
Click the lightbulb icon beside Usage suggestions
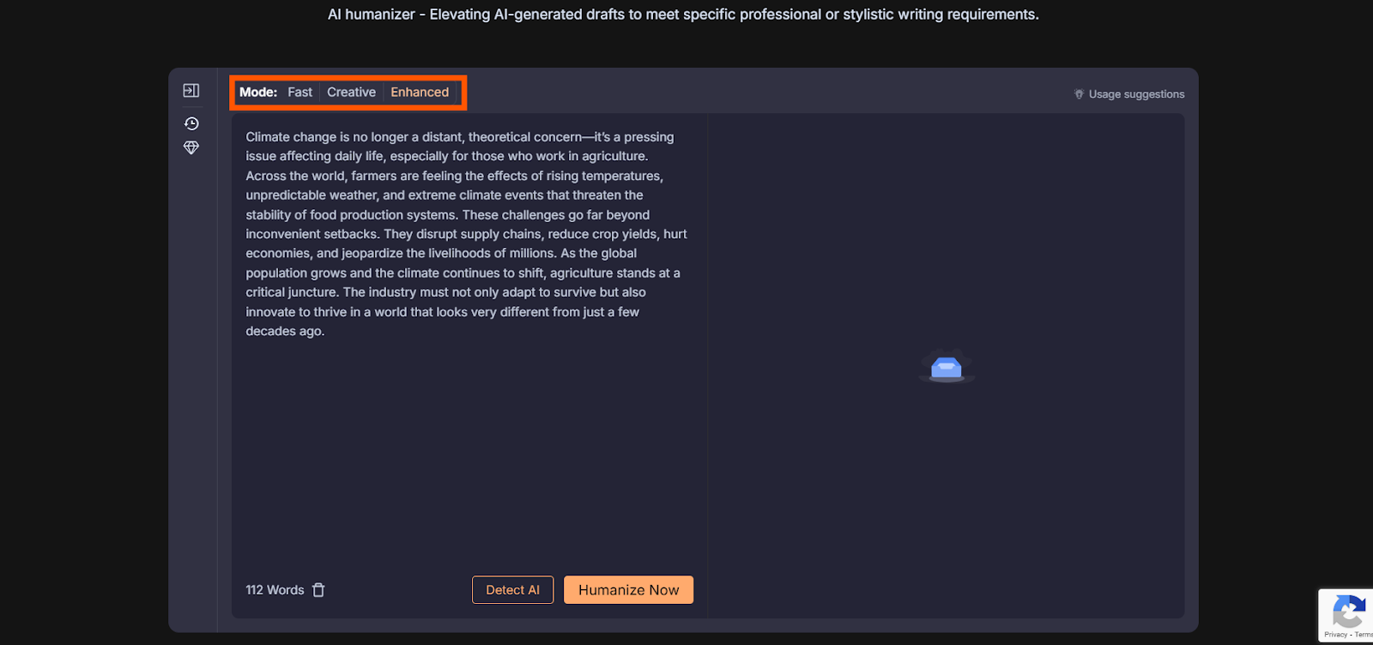pyautogui.click(x=1079, y=94)
